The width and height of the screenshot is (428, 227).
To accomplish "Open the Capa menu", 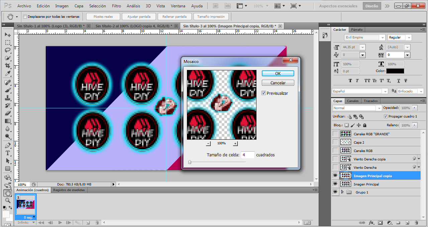I will coord(79,6).
